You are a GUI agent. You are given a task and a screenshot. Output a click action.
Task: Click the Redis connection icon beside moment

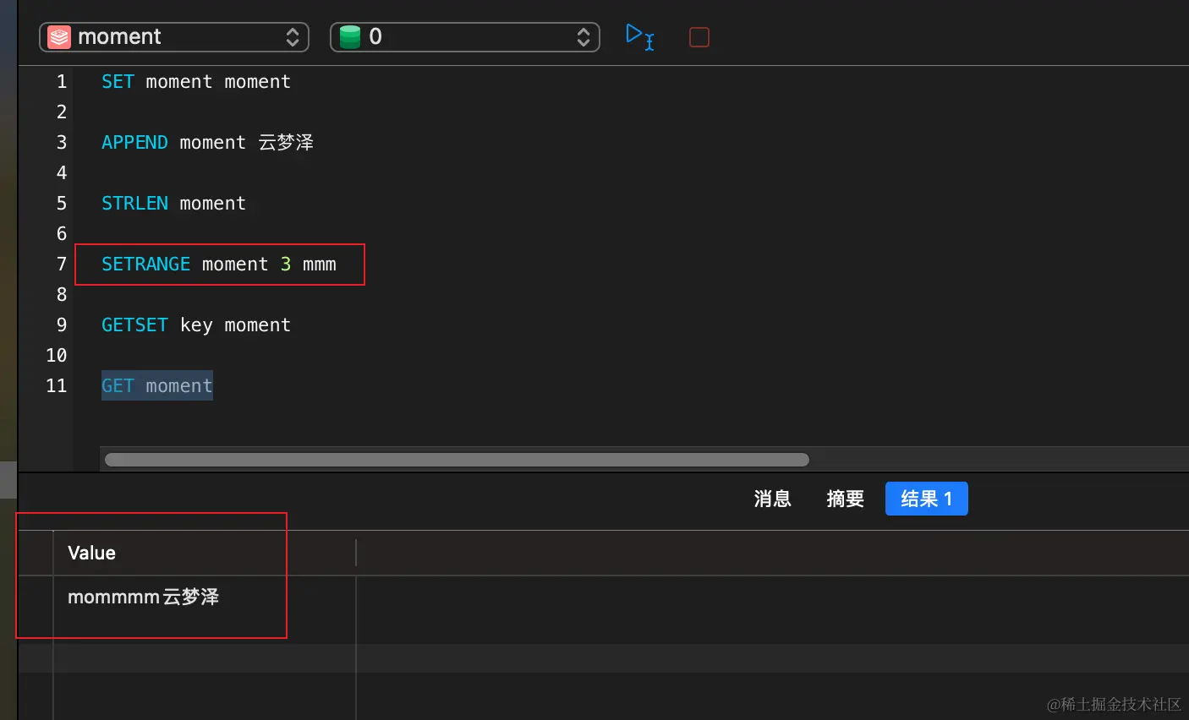point(59,37)
